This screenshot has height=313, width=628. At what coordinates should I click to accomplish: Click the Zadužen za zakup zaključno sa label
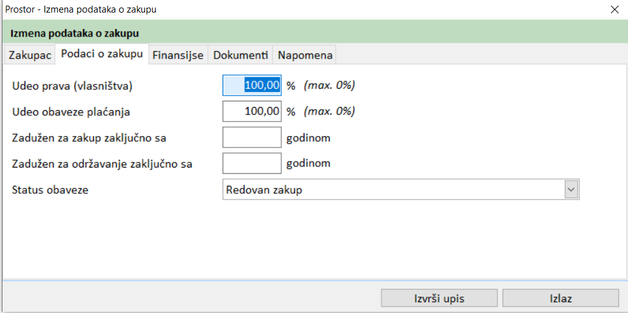click(x=89, y=137)
